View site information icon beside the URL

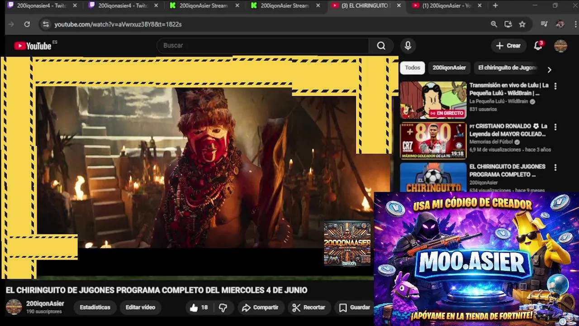46,24
